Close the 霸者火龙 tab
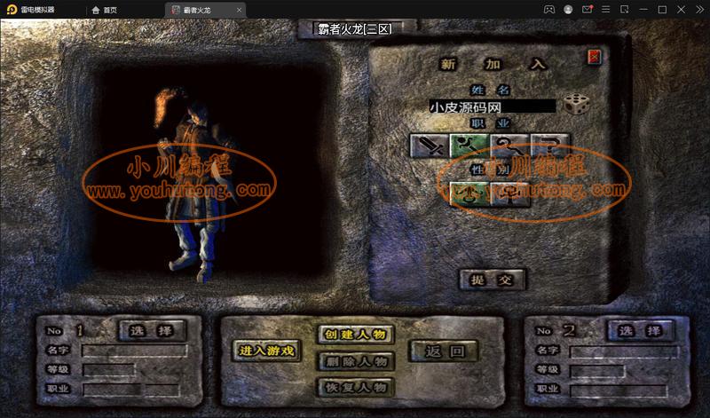Viewport: 710px width, 418px height. pyautogui.click(x=239, y=10)
